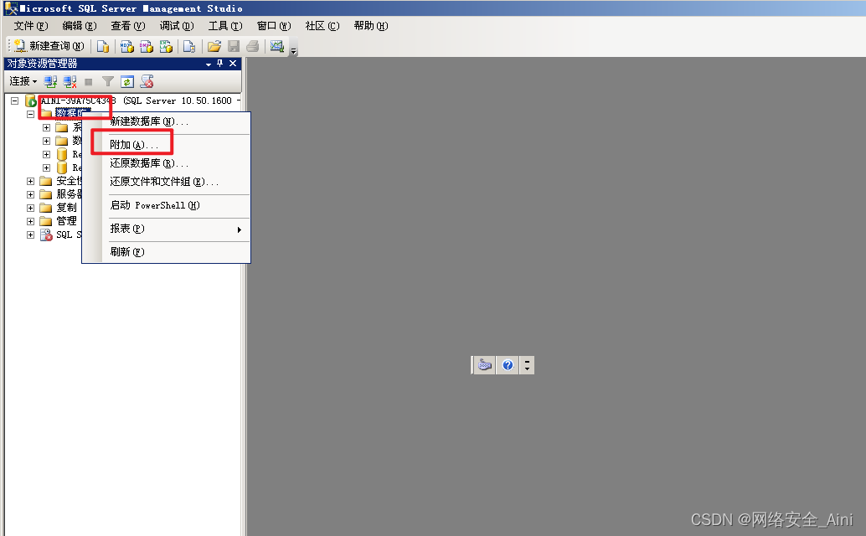Toggle auto-hide pin on 对象资源管理器
866x536 pixels.
[x=219, y=64]
